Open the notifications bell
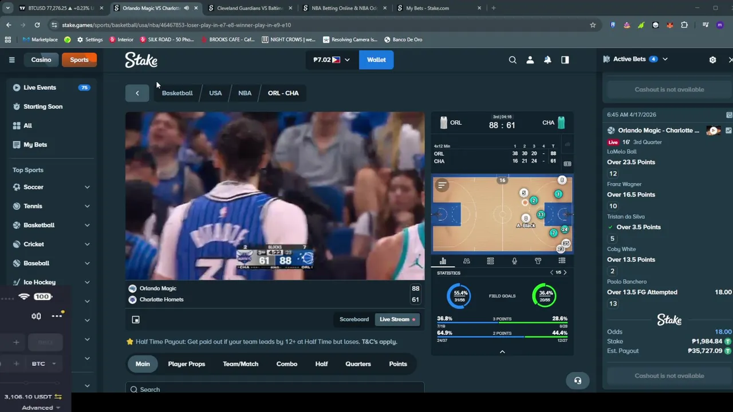Screen dimensions: 733x412 coord(547,60)
